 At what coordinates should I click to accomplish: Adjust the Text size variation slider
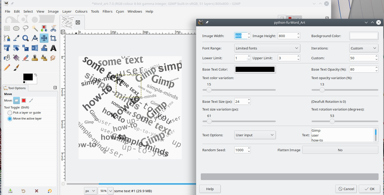click(239, 121)
